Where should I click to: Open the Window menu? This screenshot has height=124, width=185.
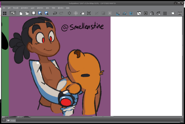(x=61, y=8)
